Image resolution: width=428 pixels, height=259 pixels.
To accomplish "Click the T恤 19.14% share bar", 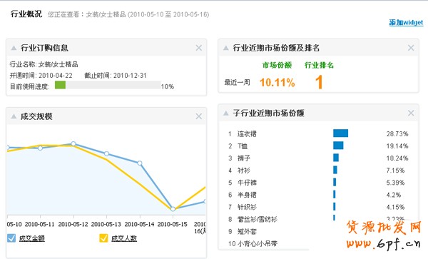I will [x=338, y=146].
